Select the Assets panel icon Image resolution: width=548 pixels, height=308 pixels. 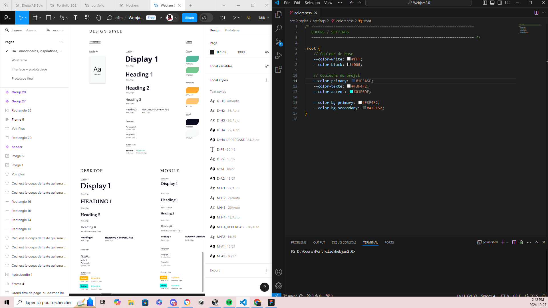pyautogui.click(x=31, y=30)
